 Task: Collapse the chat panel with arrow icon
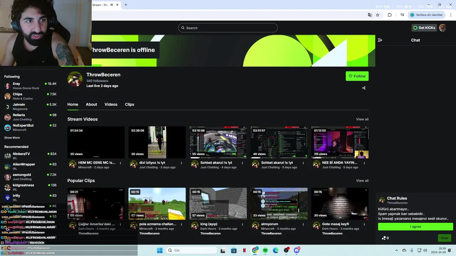click(380, 40)
